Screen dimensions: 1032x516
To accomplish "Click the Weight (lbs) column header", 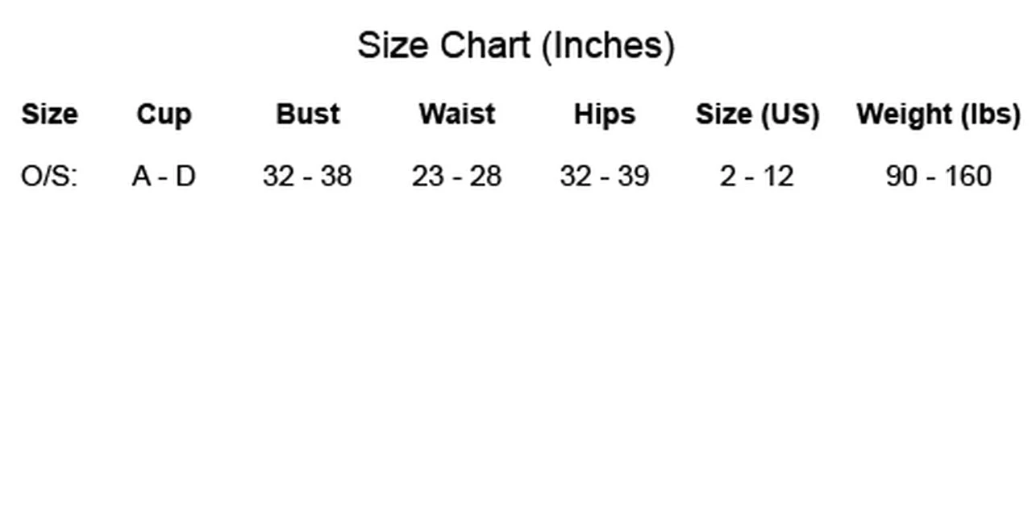I will (938, 114).
